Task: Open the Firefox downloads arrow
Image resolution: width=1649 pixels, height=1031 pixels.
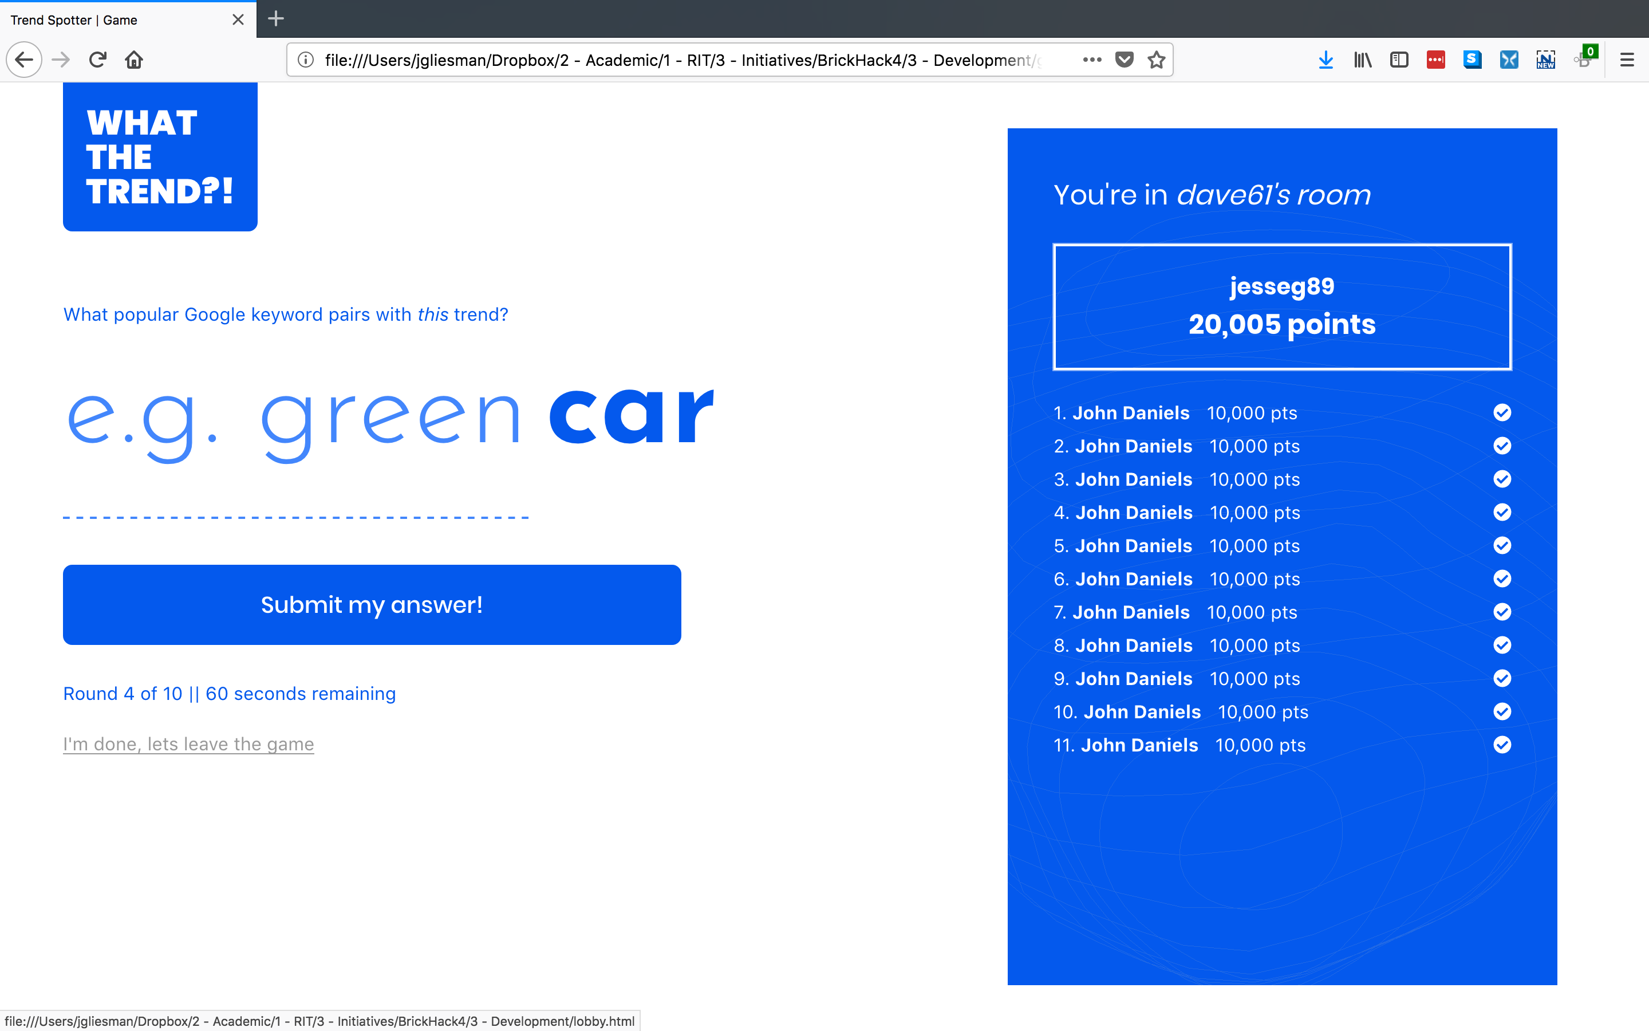Action: (x=1325, y=60)
